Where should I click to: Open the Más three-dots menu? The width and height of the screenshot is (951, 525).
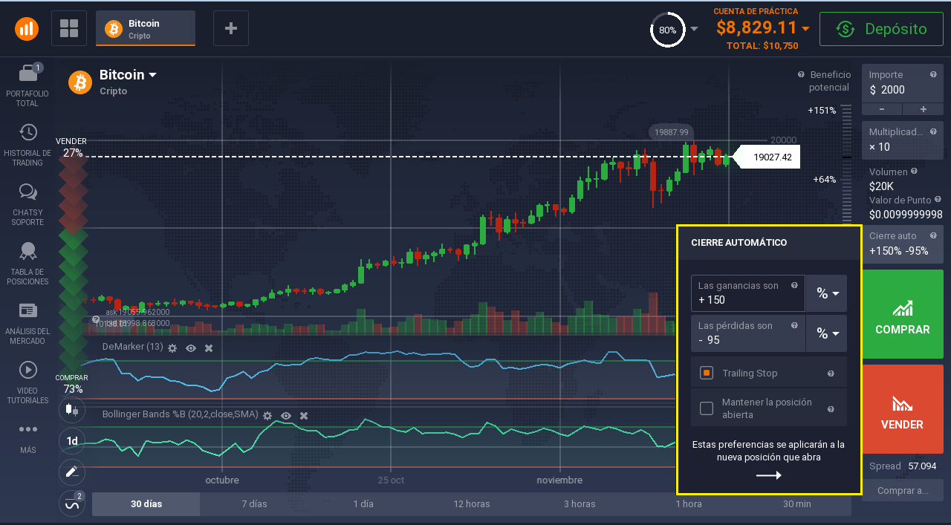(x=28, y=429)
